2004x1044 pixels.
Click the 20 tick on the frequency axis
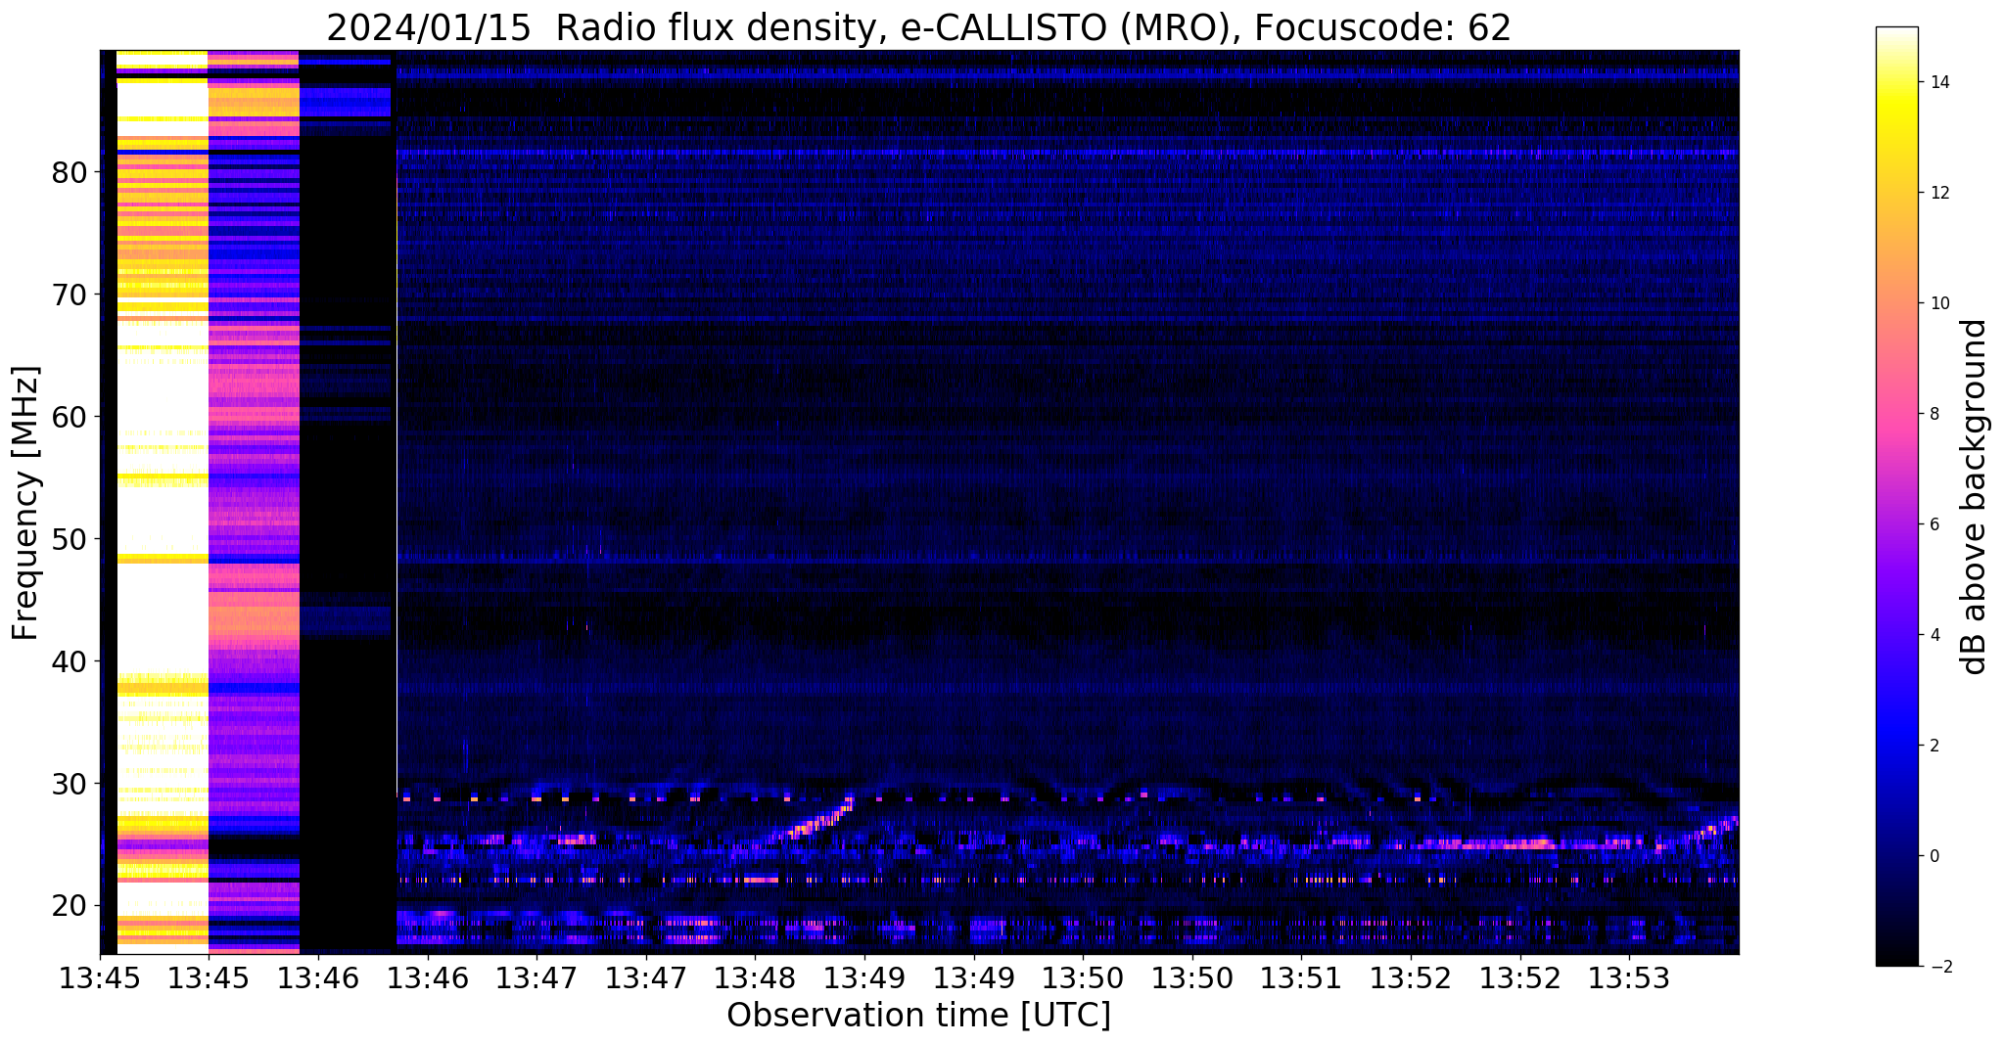tap(70, 906)
